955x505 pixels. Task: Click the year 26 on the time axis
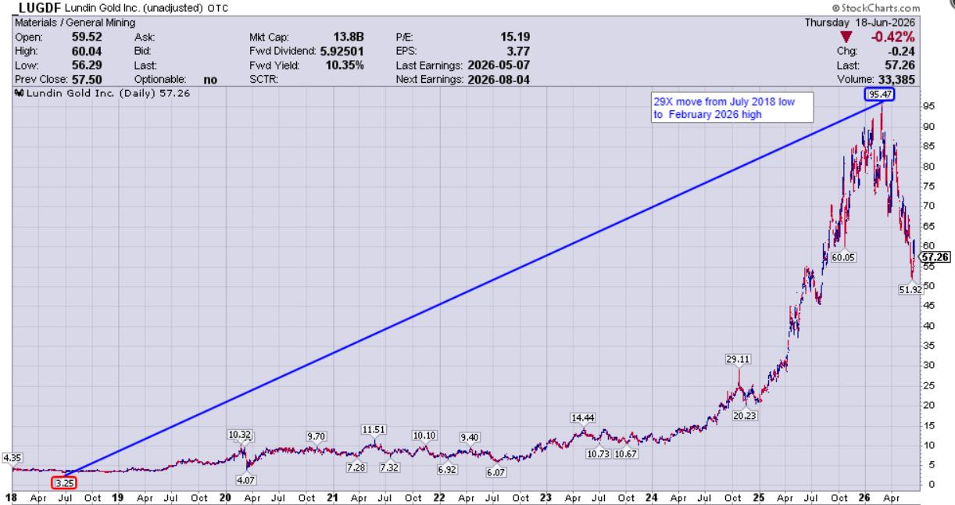pos(865,496)
